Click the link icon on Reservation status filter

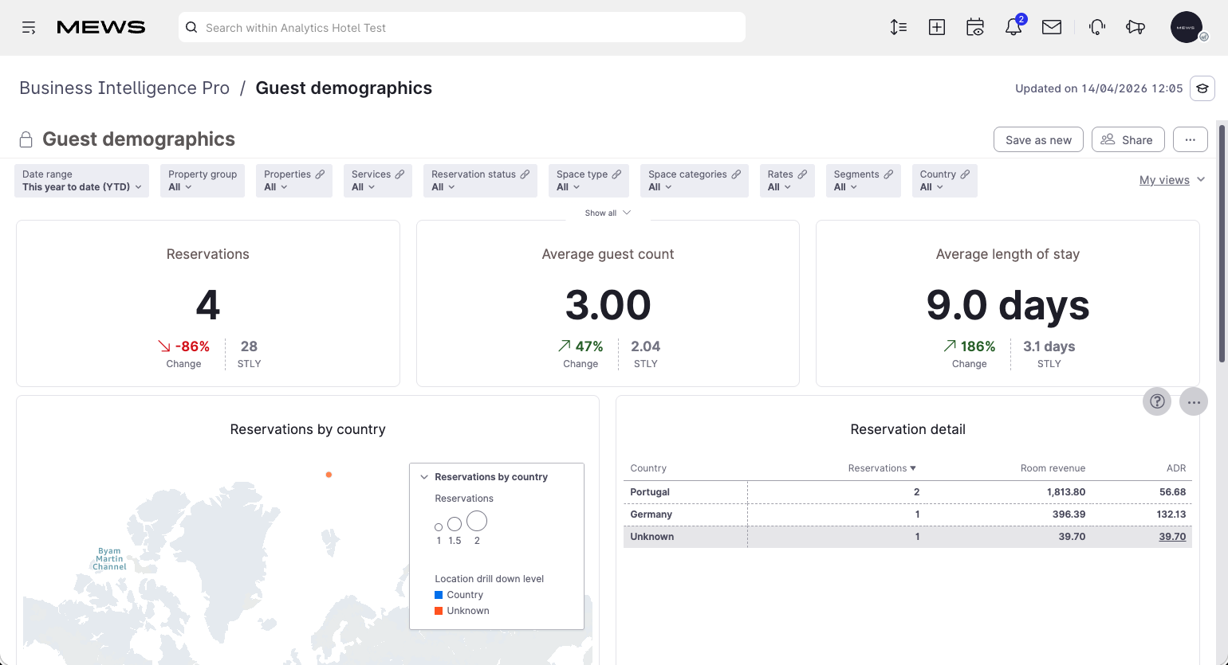coord(525,174)
